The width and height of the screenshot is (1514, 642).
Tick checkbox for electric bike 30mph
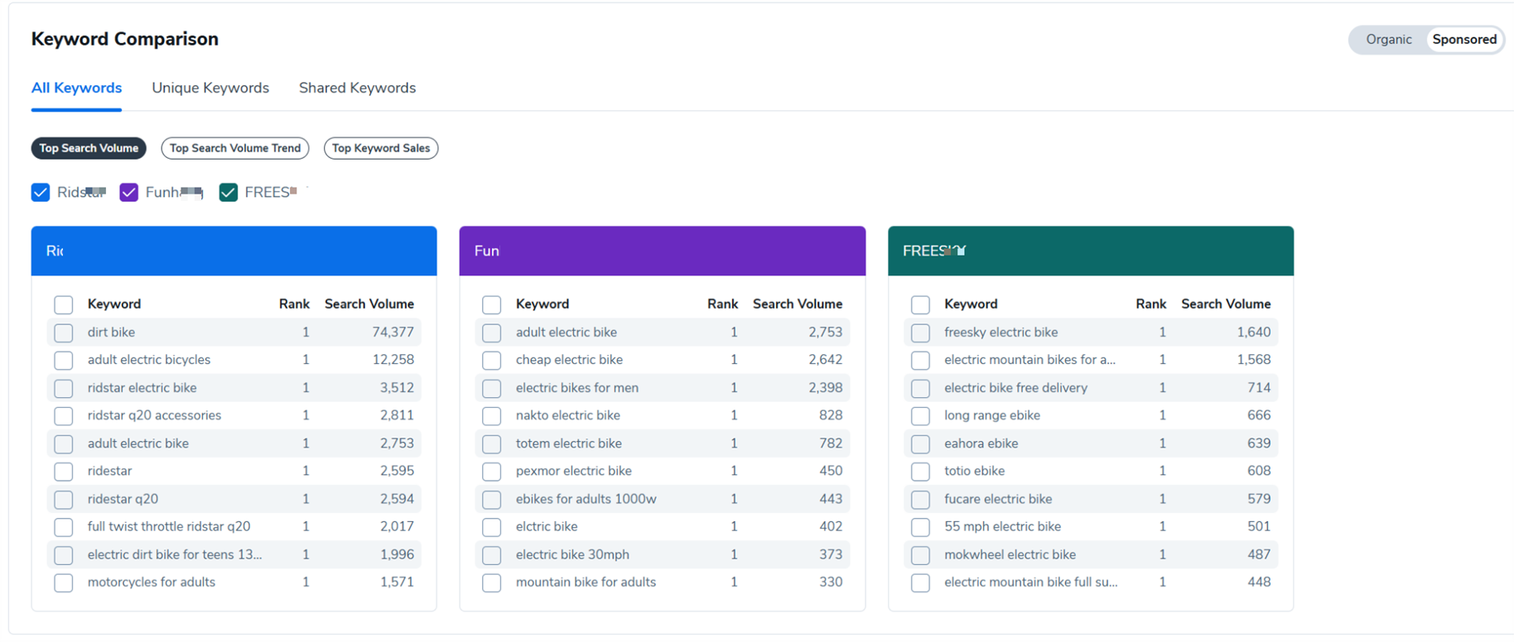492,555
